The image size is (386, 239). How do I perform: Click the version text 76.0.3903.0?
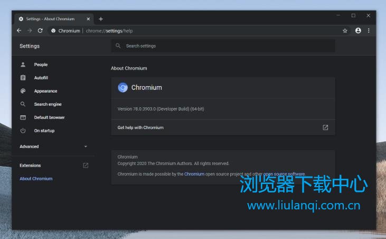pyautogui.click(x=161, y=109)
